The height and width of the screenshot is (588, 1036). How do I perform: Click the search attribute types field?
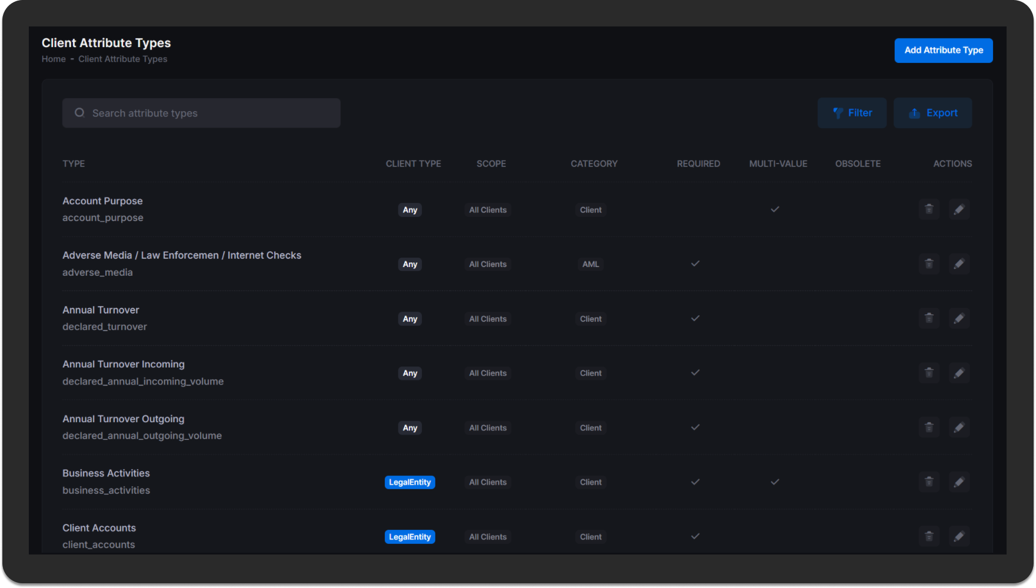point(201,112)
